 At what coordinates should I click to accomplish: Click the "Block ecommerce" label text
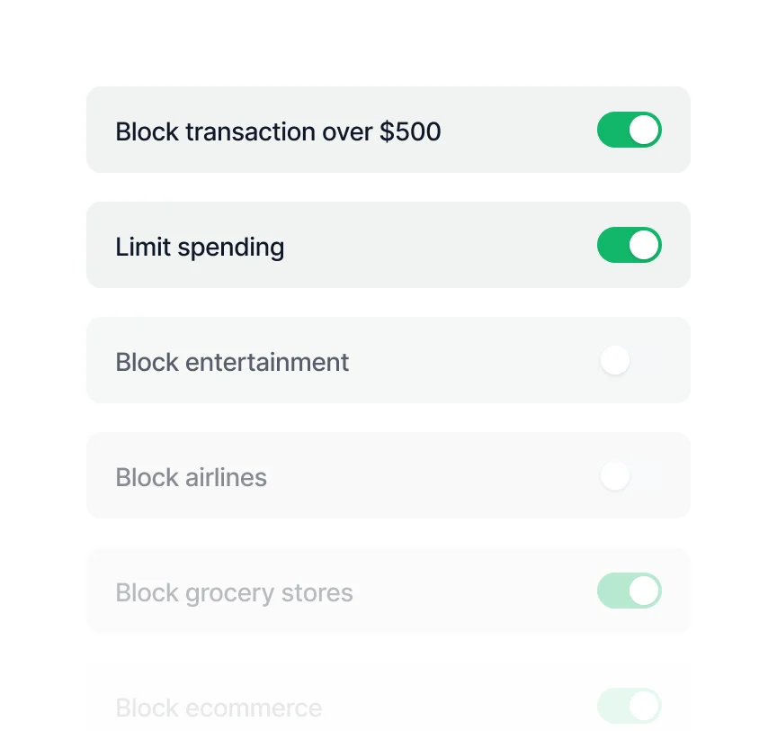coord(219,708)
